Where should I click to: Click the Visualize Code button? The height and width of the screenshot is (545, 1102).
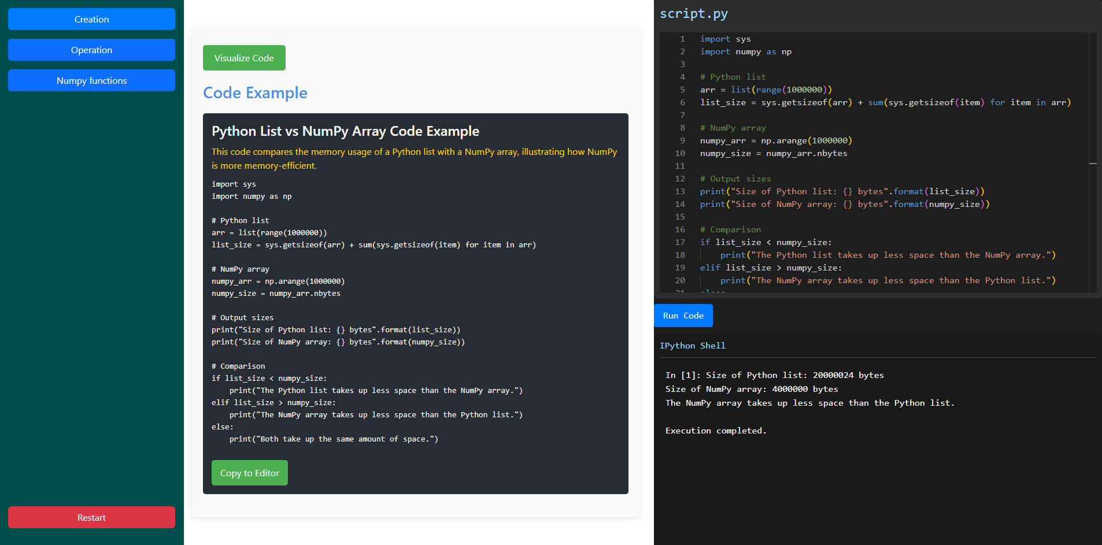pyautogui.click(x=244, y=58)
